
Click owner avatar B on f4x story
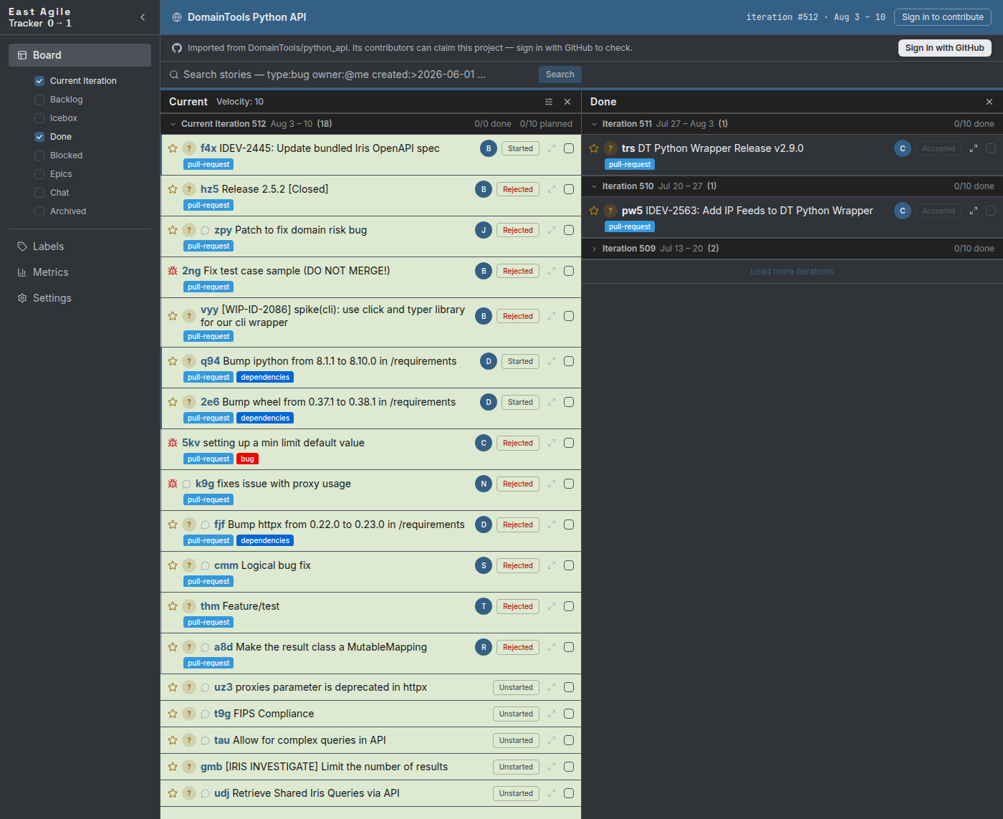tap(489, 148)
